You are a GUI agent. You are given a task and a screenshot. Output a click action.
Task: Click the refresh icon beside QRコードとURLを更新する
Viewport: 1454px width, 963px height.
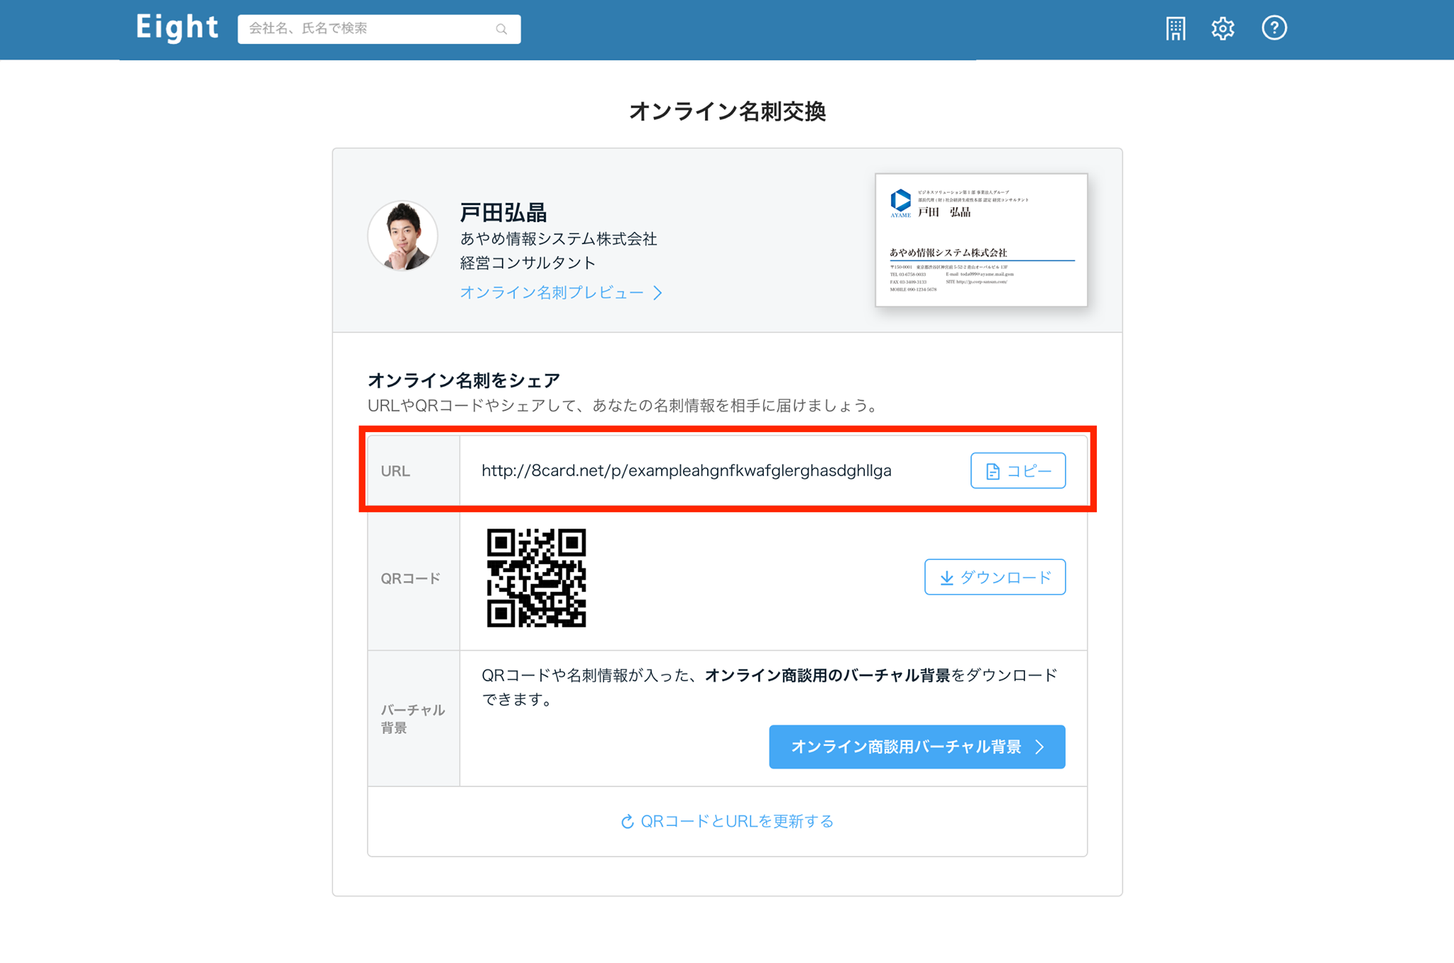[x=628, y=822]
